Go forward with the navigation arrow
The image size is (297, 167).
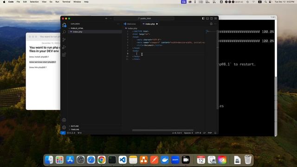click(111, 19)
